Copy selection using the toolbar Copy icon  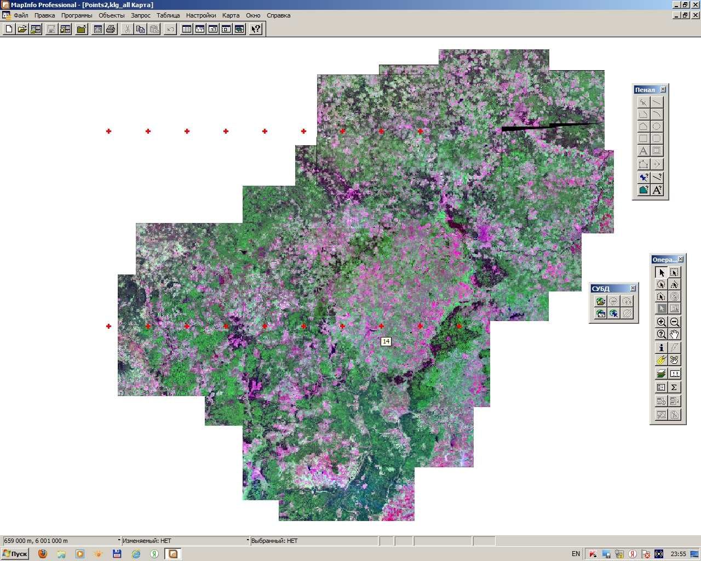pyautogui.click(x=140, y=29)
